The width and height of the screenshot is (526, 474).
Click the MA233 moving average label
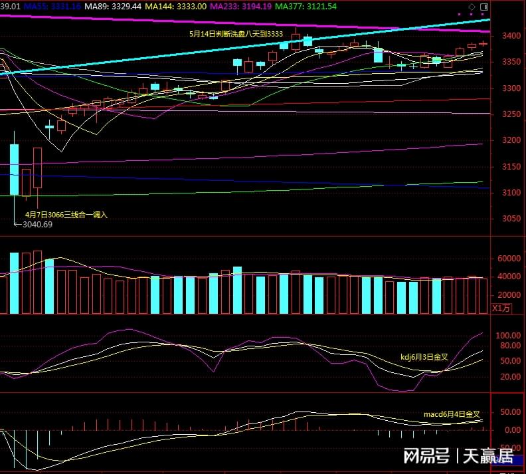[240, 7]
